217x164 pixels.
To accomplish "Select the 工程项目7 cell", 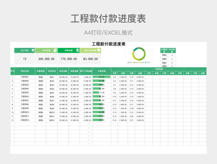I will (25, 100).
